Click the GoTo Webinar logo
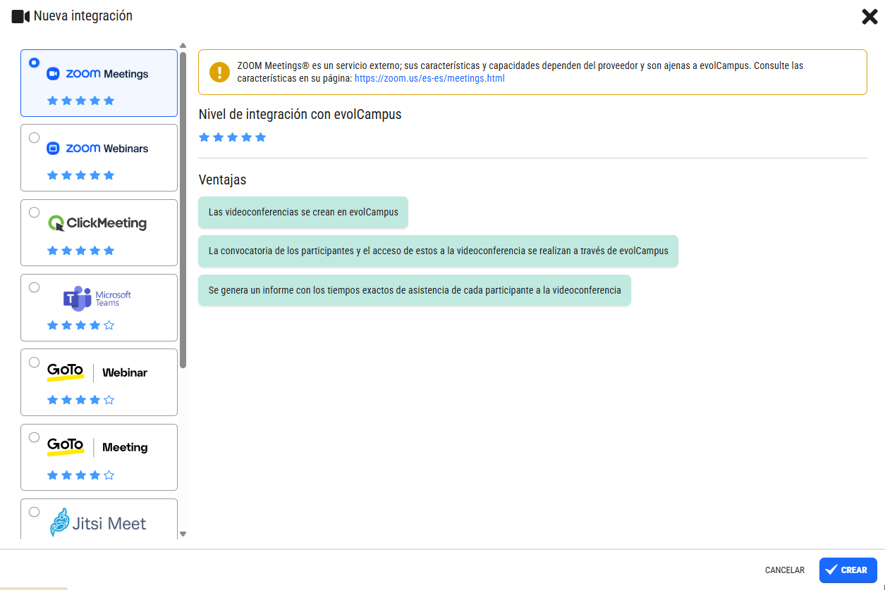This screenshot has width=885, height=590. 97,372
